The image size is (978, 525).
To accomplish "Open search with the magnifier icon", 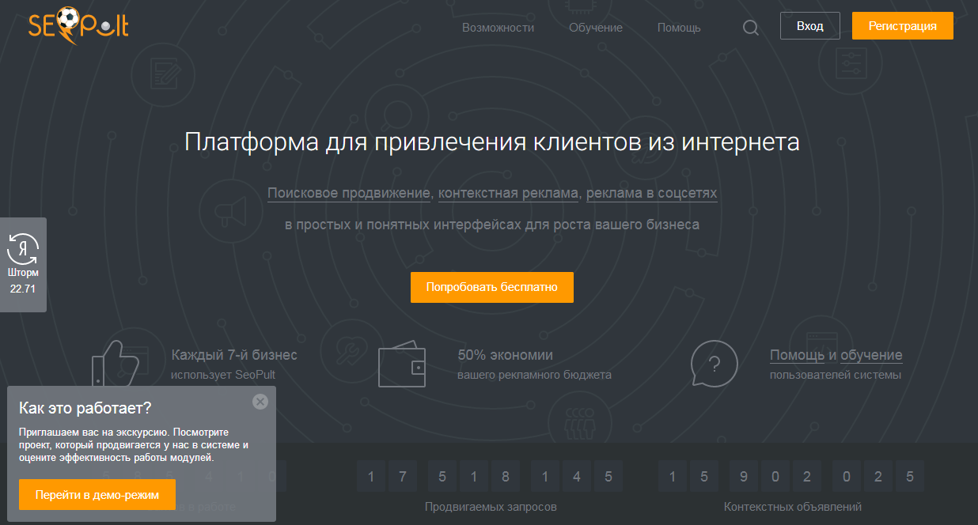I will click(750, 28).
